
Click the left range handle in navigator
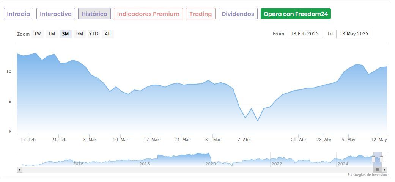pos(373,159)
